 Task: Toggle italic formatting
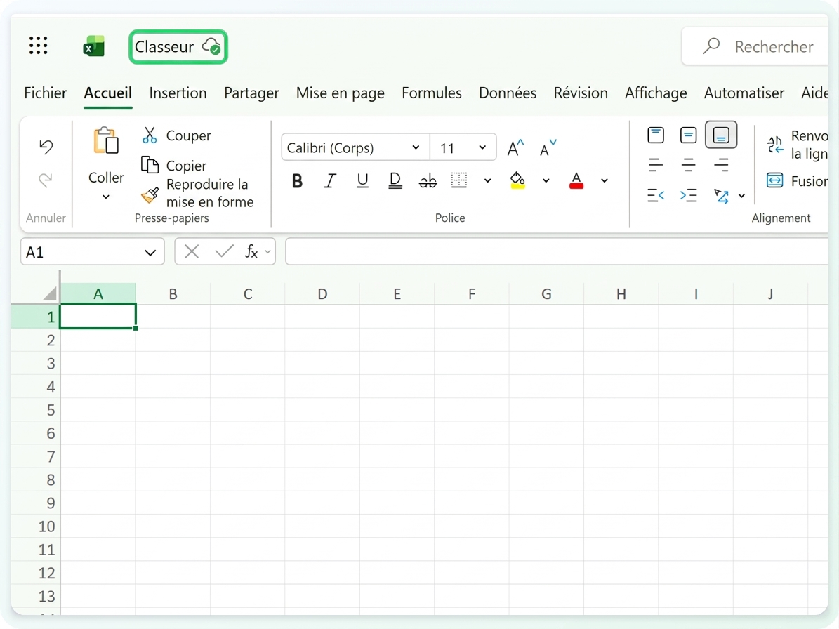pos(330,181)
